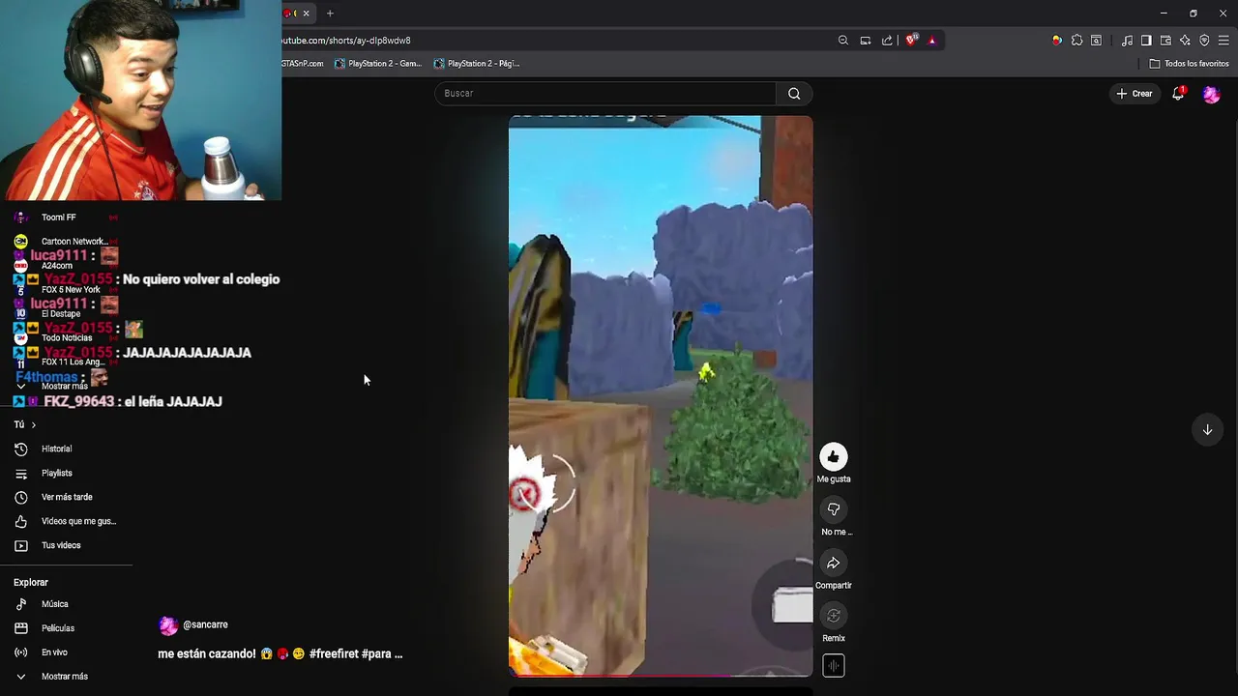This screenshot has height=696, width=1238.
Task: Open the notifications bell
Action: (x=1178, y=94)
